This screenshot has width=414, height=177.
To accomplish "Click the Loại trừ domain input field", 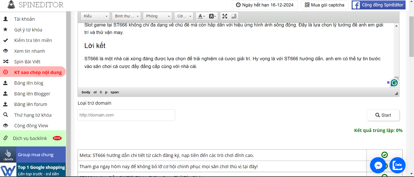I will (126, 115).
